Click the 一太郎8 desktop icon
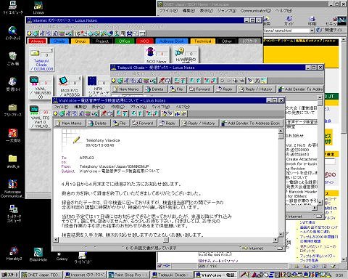The width and height of the screenshot is (348, 279). tap(13, 136)
